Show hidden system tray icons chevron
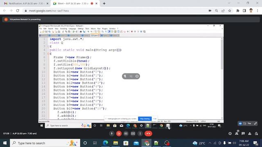The height and width of the screenshot is (147, 262). click(x=210, y=143)
